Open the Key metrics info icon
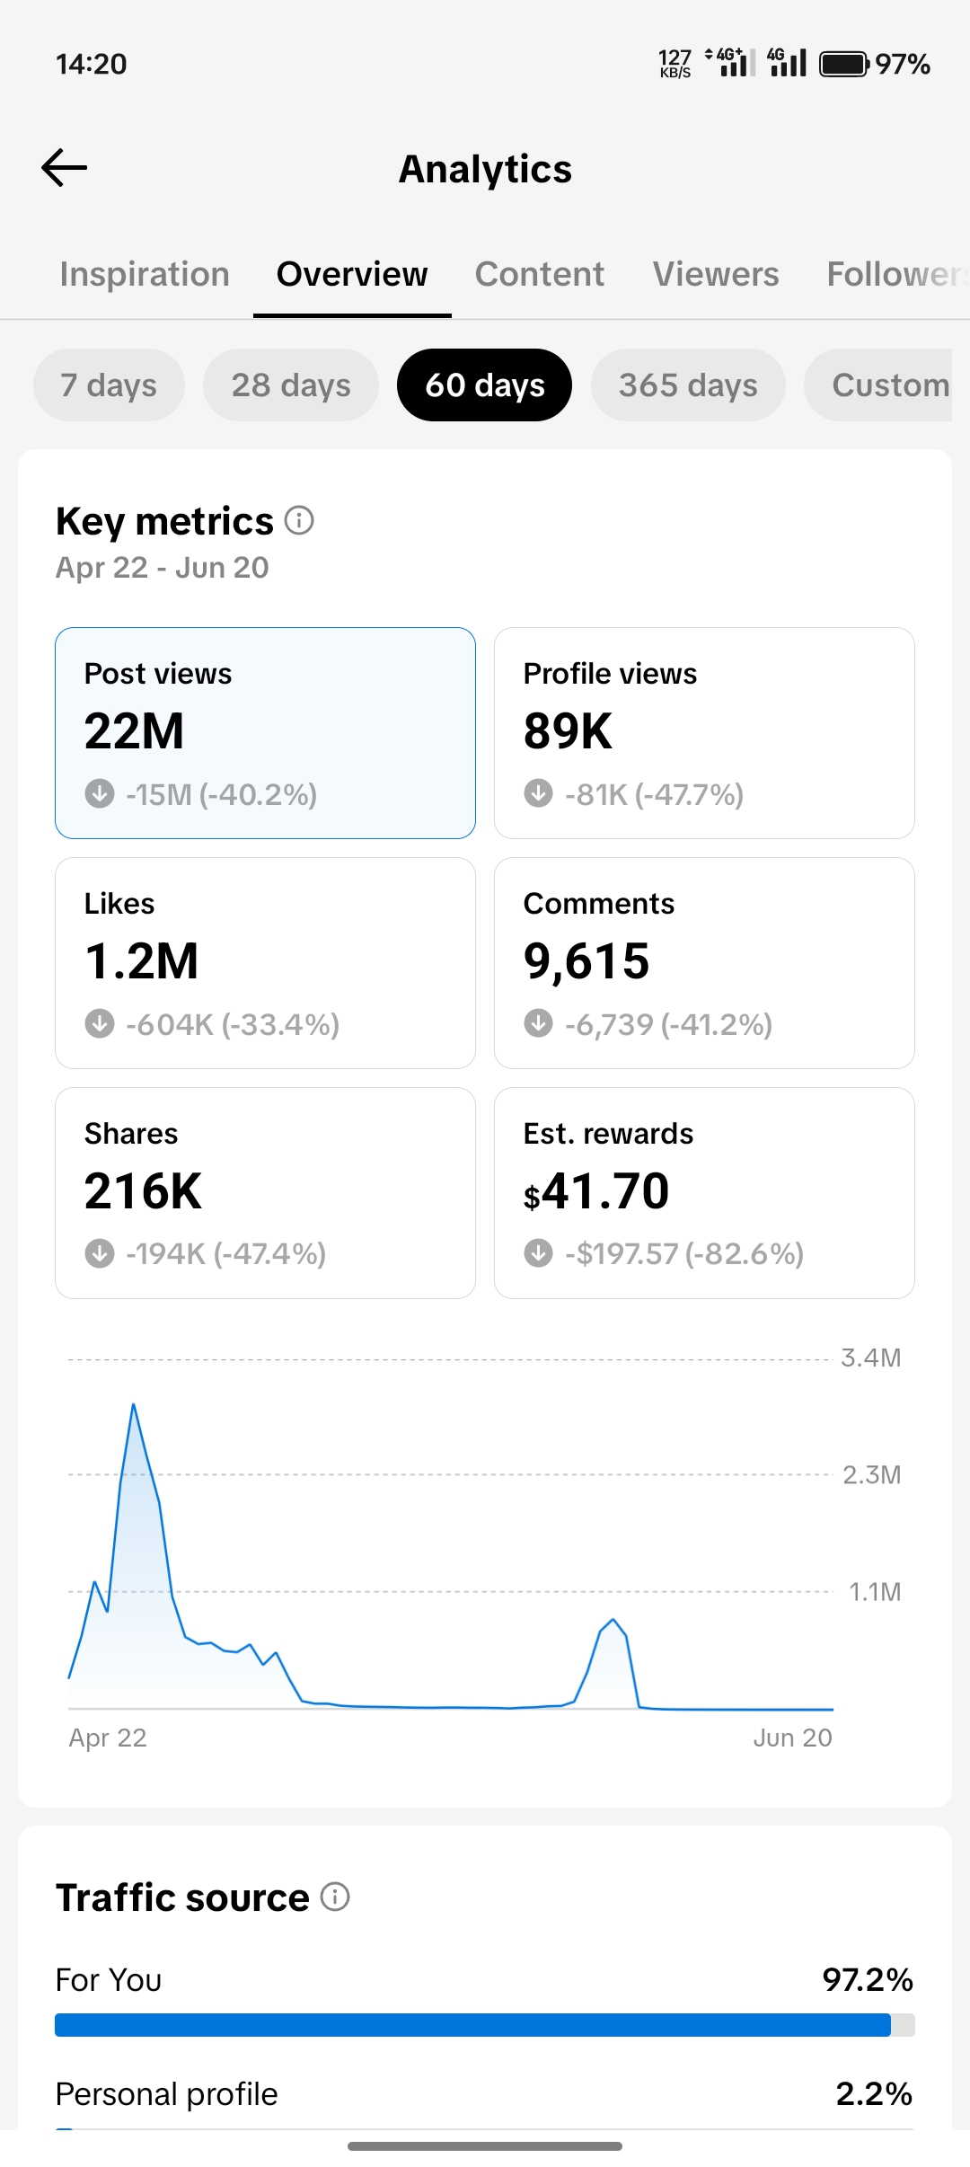 click(299, 520)
